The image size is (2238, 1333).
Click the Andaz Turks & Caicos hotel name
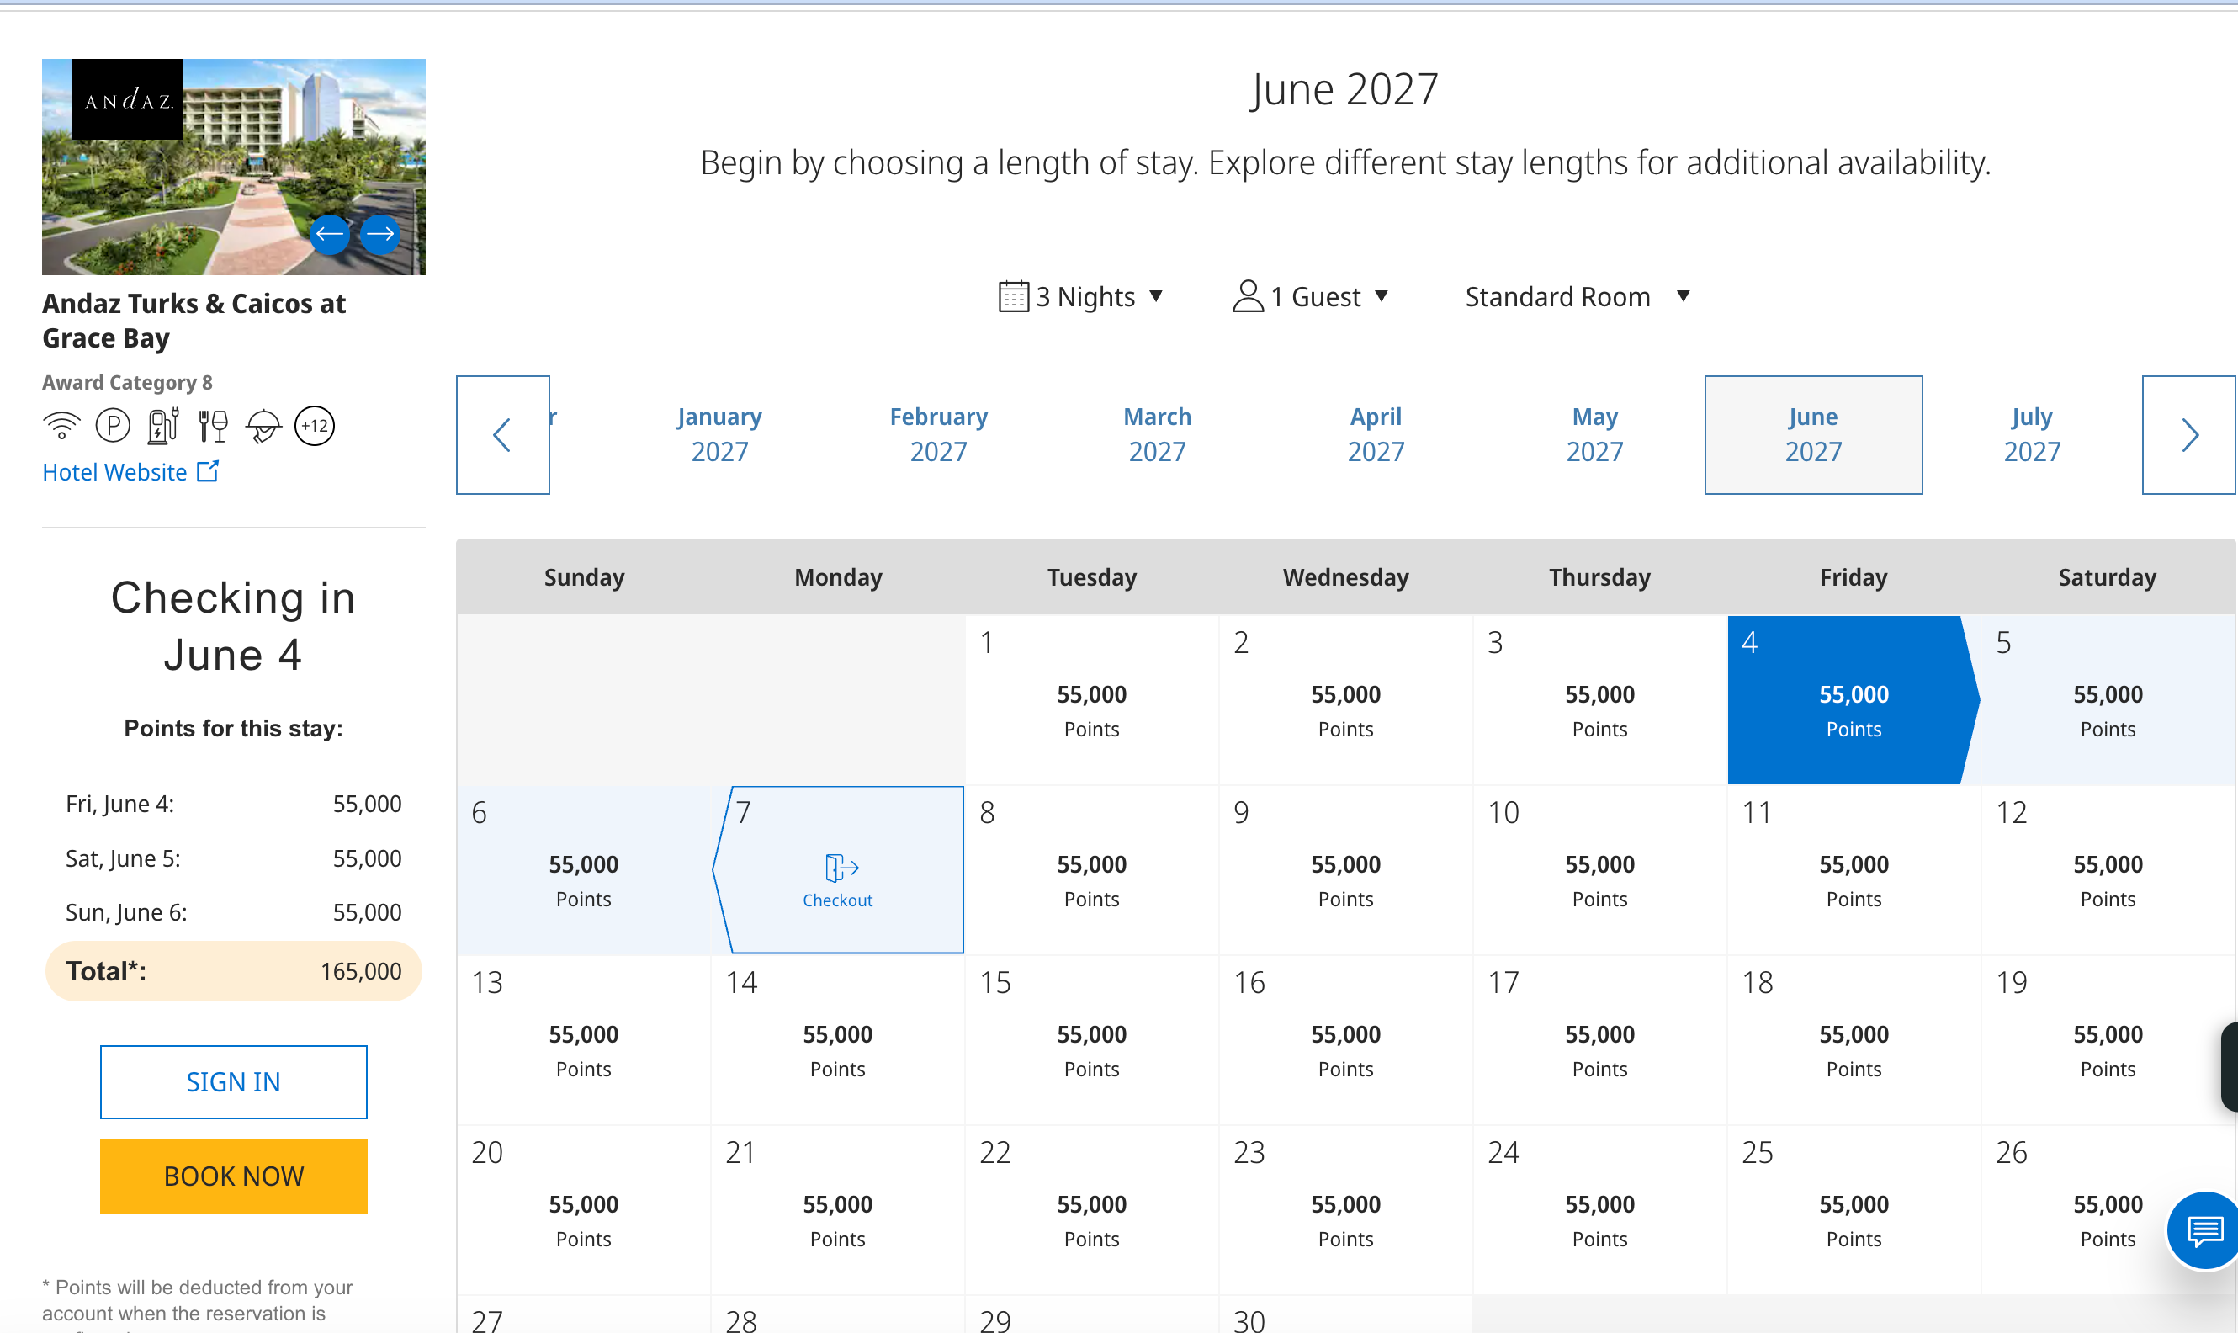(194, 321)
